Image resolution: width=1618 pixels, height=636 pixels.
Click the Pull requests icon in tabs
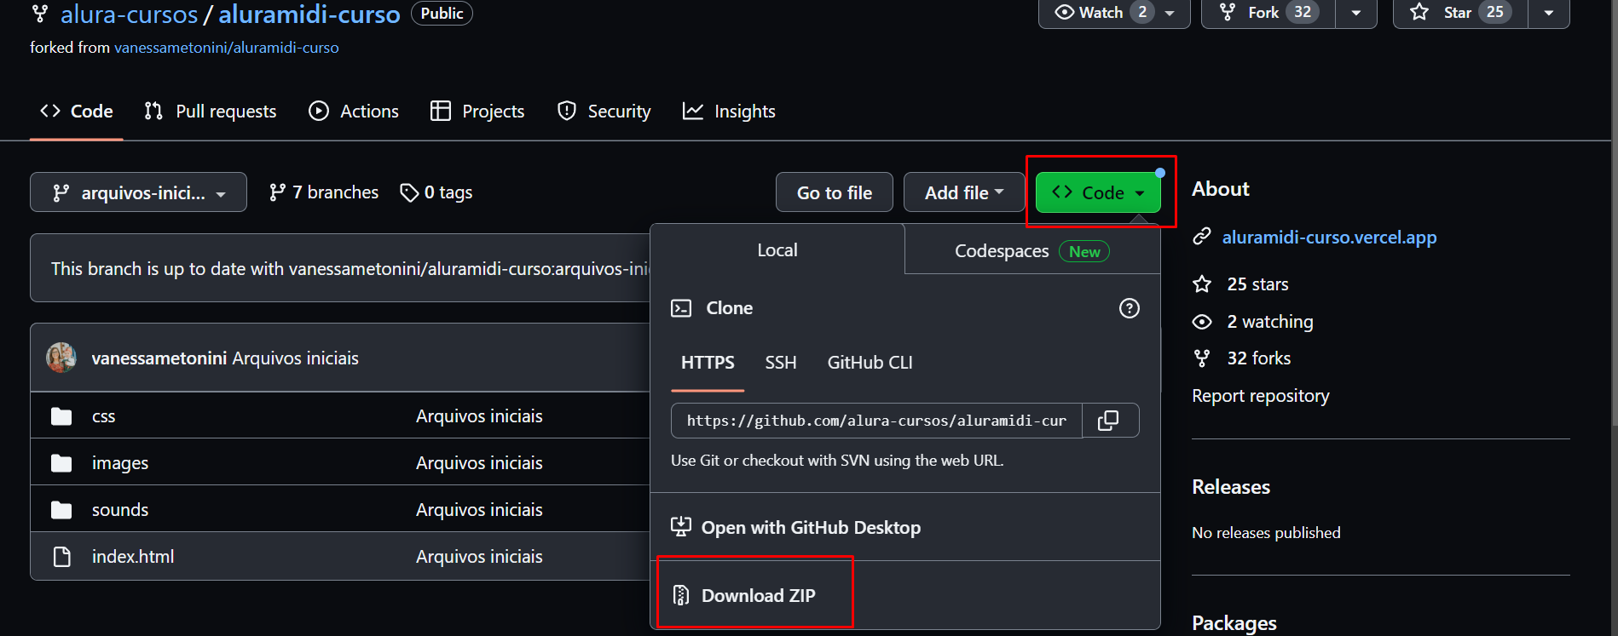(x=153, y=112)
